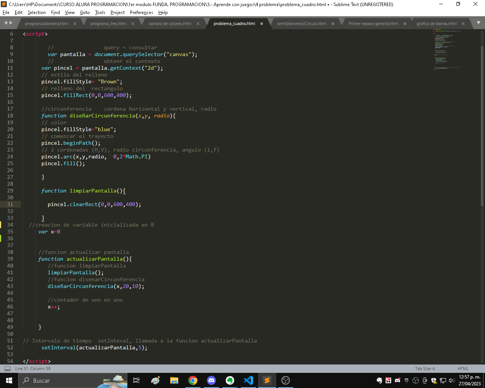Open OBS Studio from the taskbar
The image size is (485, 388).
coord(286,380)
